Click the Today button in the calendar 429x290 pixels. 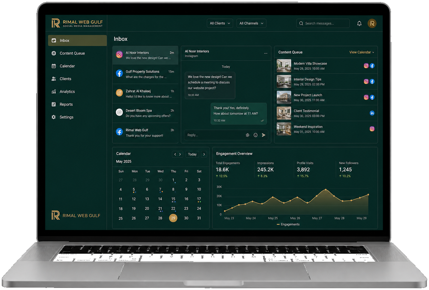192,154
